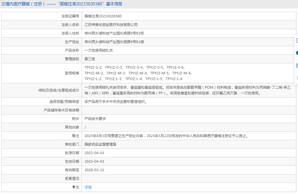Select the remark starting 2023年4月3日同意更正
298x194 pixels.
[x=166, y=136]
